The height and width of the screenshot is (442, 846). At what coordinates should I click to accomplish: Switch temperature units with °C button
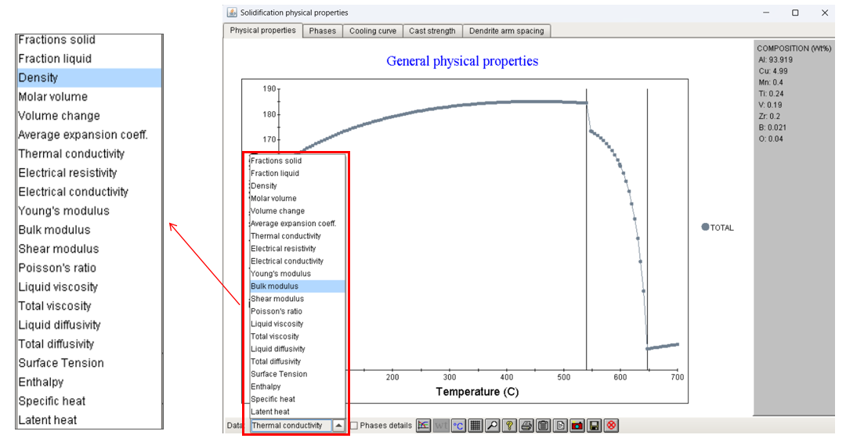tap(458, 426)
